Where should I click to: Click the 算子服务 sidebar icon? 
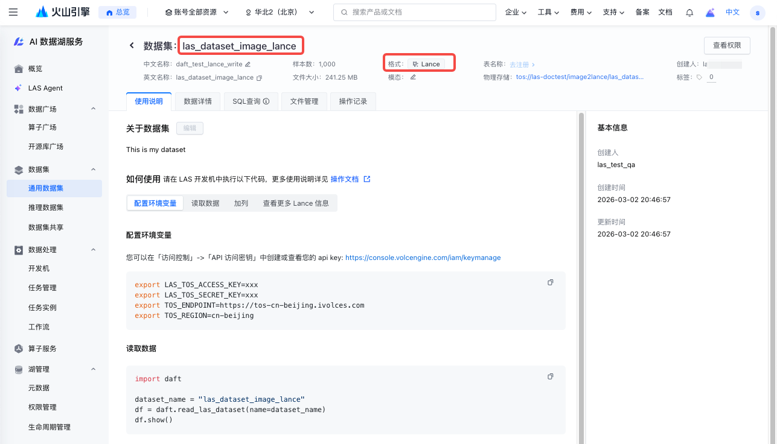[x=19, y=349]
